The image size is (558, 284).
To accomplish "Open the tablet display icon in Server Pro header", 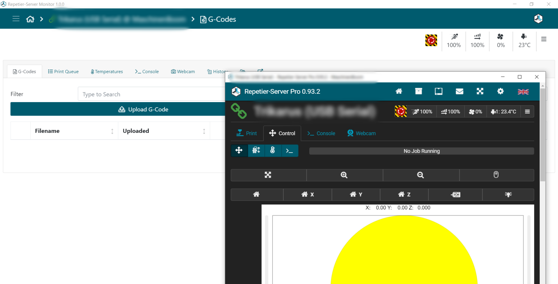I will click(x=439, y=91).
